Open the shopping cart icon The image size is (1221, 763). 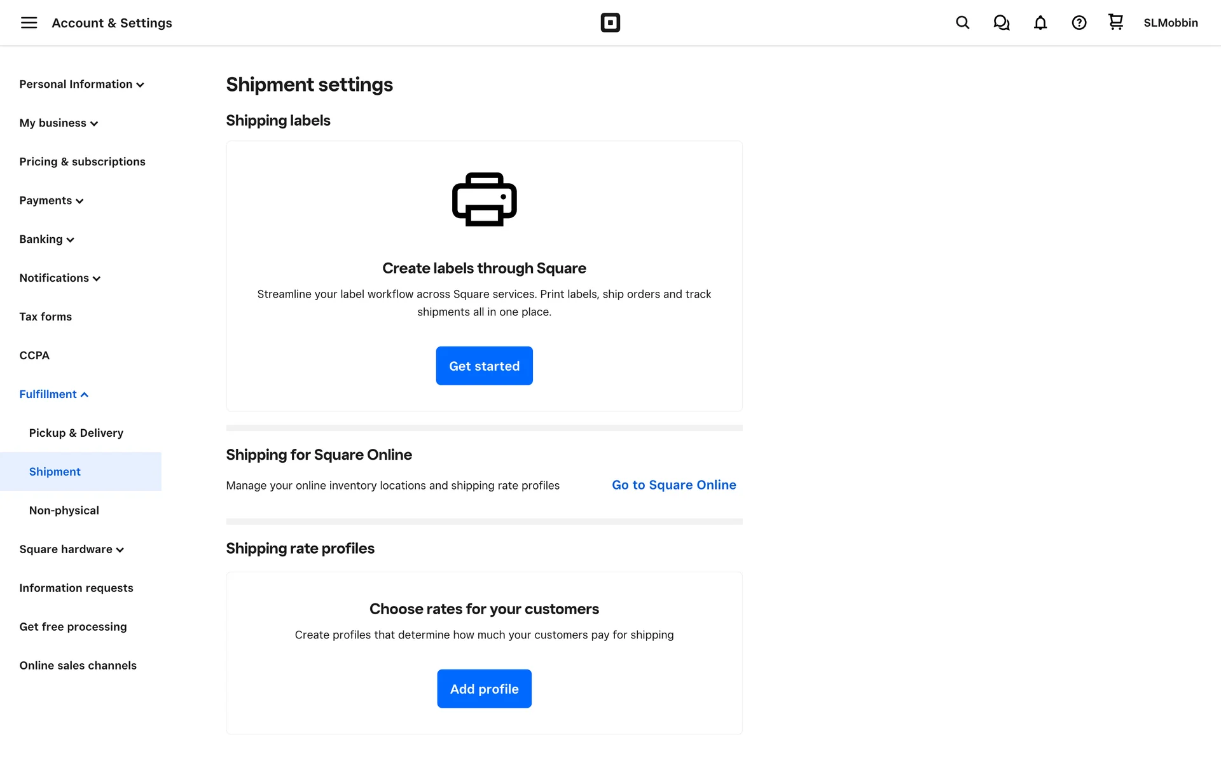1115,22
